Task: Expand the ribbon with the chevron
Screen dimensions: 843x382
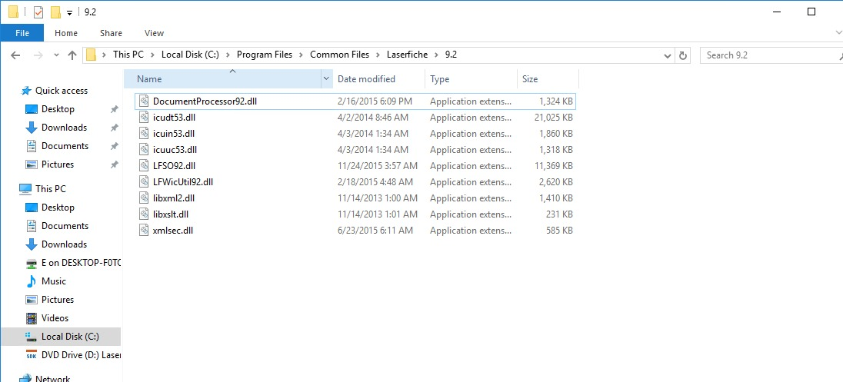Action: (838, 33)
